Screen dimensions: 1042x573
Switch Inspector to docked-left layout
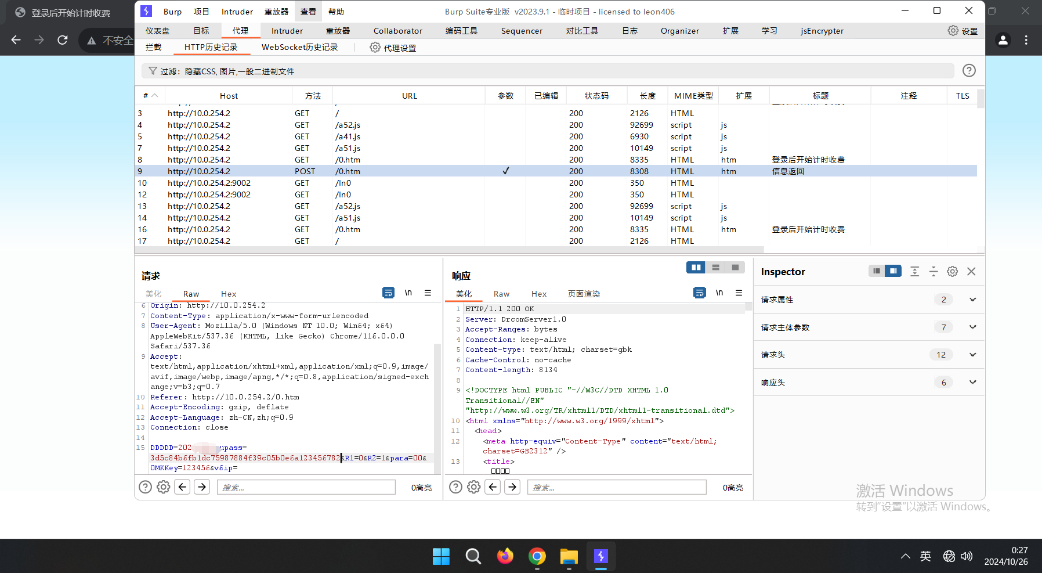(877, 271)
